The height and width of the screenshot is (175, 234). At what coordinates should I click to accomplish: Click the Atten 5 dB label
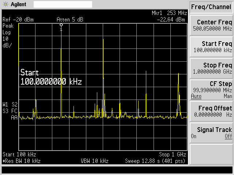coord(70,20)
